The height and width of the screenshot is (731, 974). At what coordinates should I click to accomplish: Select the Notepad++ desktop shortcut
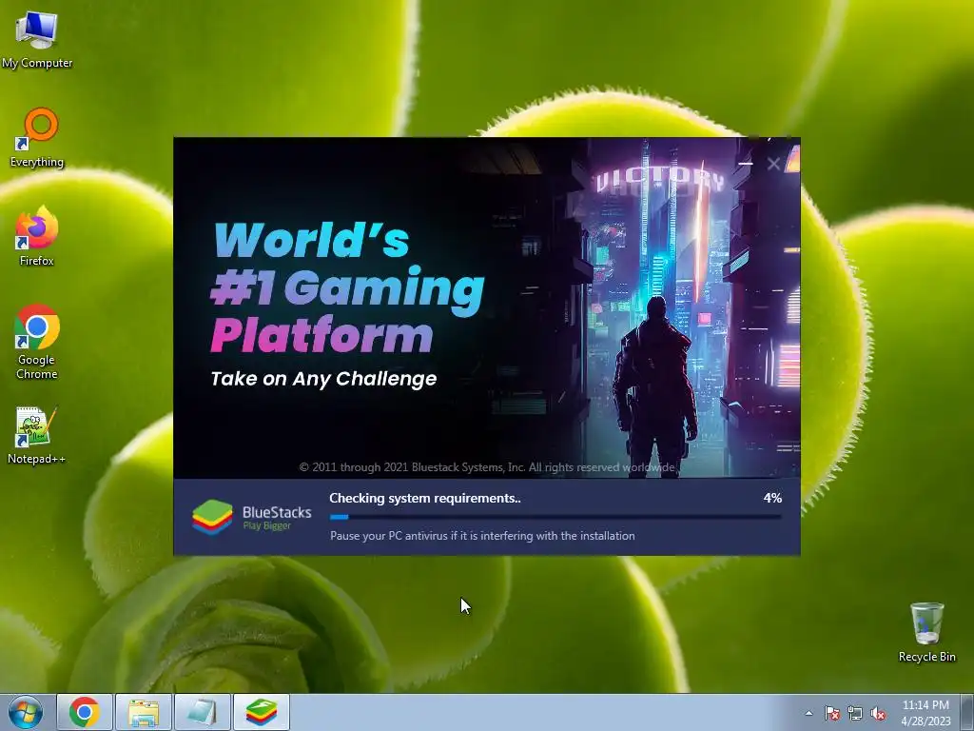[37, 435]
